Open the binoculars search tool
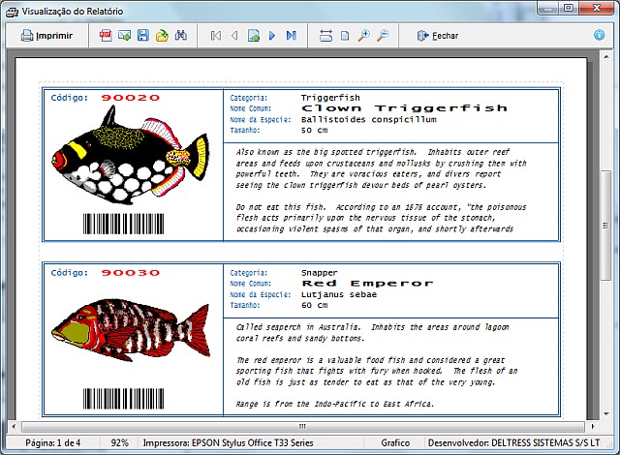Viewport: 620px width, 455px height. pyautogui.click(x=181, y=36)
